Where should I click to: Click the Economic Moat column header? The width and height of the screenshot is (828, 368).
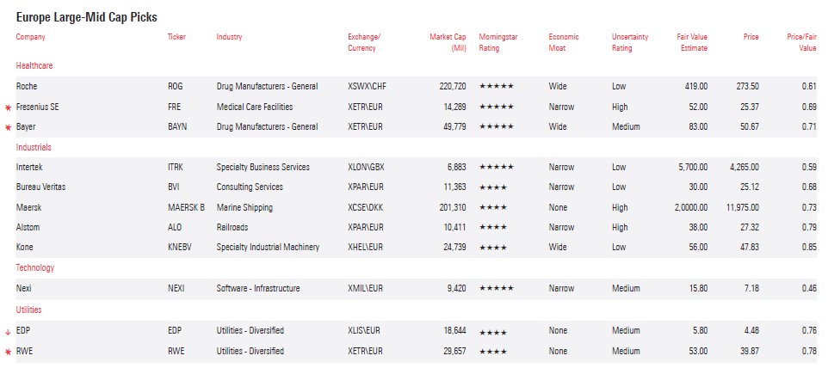(564, 42)
